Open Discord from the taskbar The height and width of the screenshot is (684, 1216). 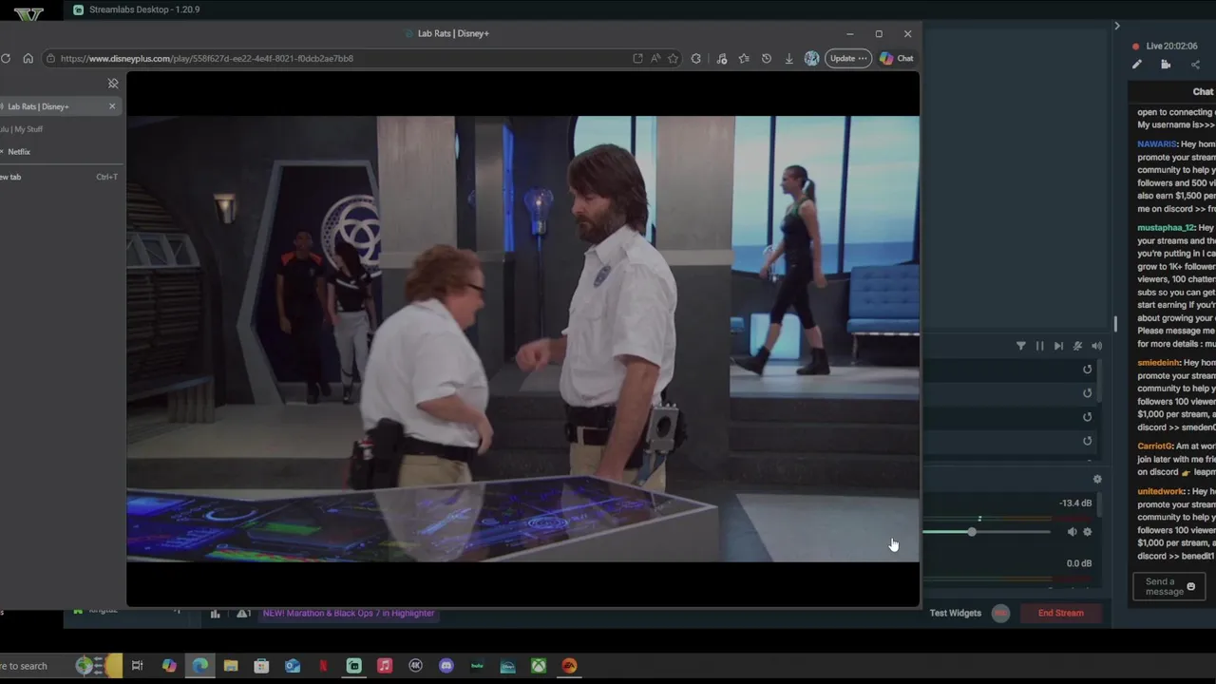click(x=446, y=666)
